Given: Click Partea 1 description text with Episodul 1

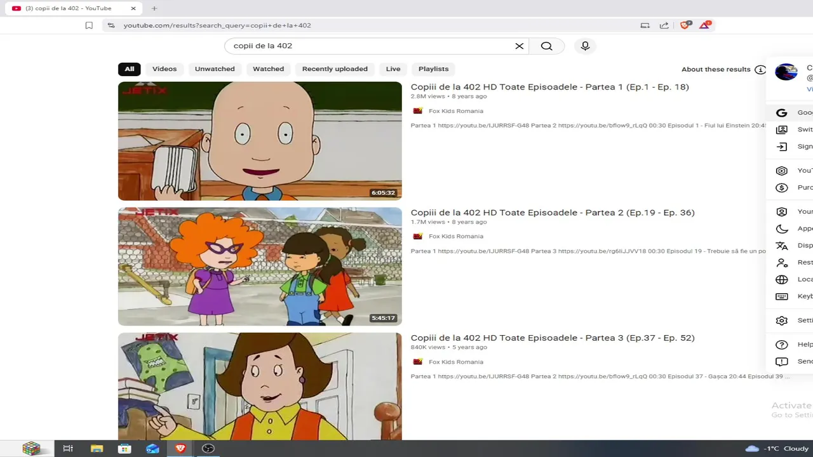Looking at the screenshot, I should pyautogui.click(x=589, y=126).
